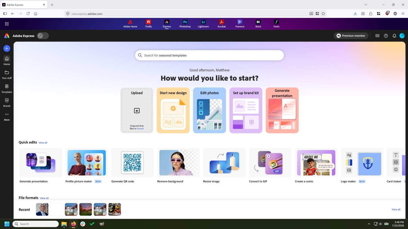Open Adobe Home from the app bar
This screenshot has height=229, width=408.
pos(130,24)
